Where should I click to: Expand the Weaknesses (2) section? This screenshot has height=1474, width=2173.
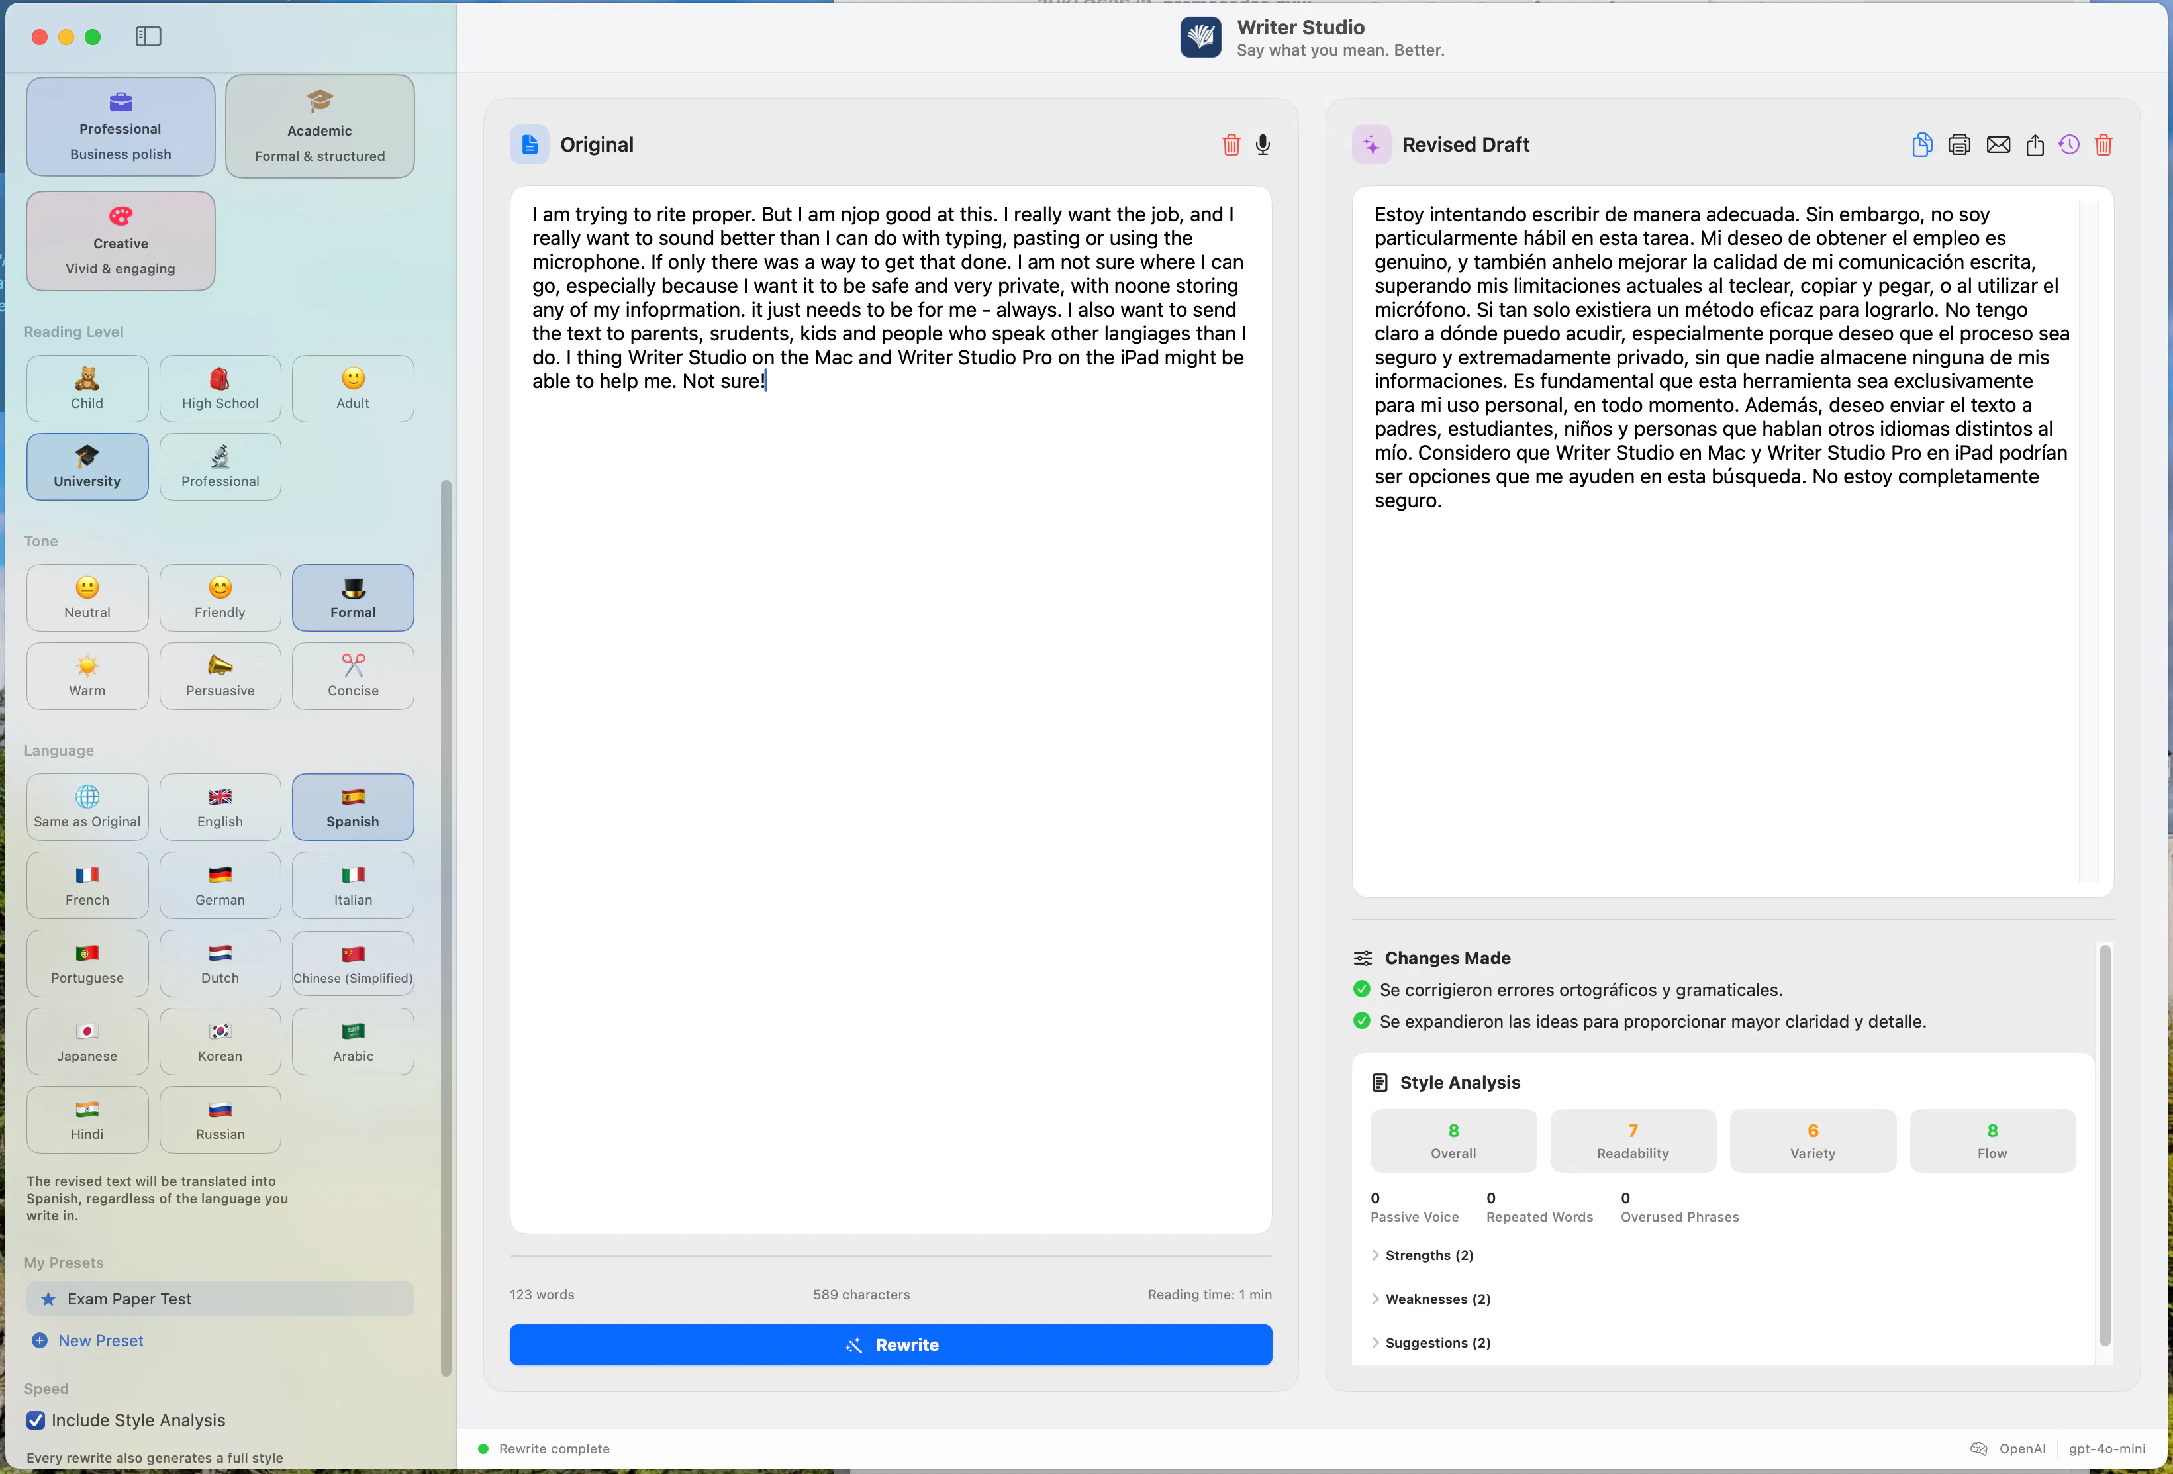[x=1431, y=1299]
